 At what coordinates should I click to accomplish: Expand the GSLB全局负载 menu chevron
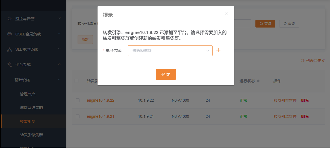click(59, 34)
